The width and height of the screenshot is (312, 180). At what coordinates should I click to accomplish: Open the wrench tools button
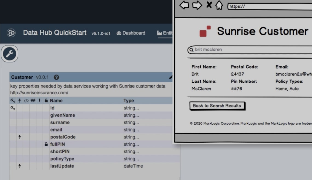pos(10,54)
